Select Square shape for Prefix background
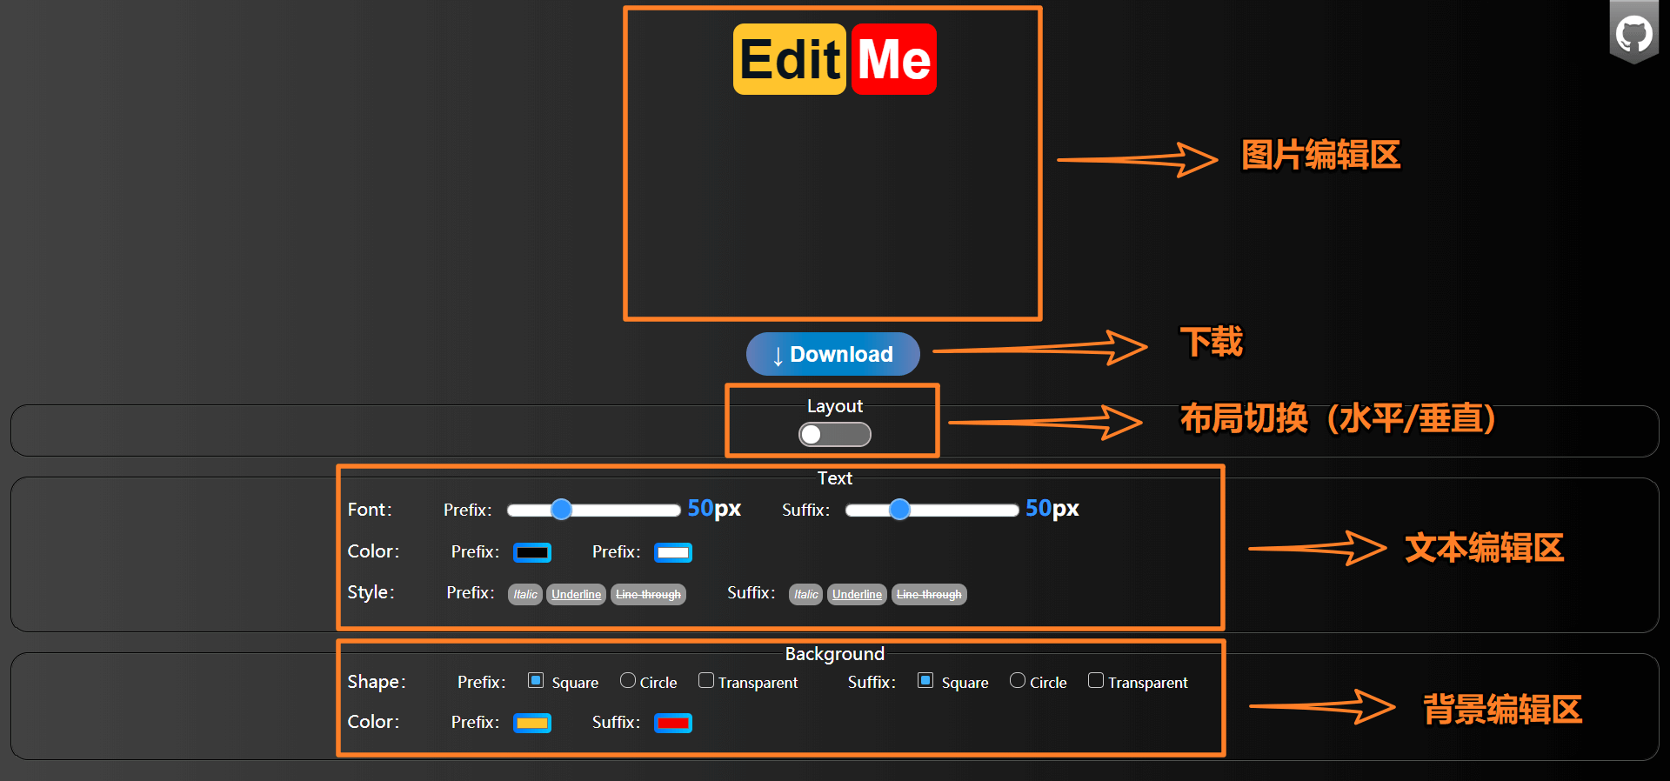The height and width of the screenshot is (781, 1670). pyautogui.click(x=536, y=681)
